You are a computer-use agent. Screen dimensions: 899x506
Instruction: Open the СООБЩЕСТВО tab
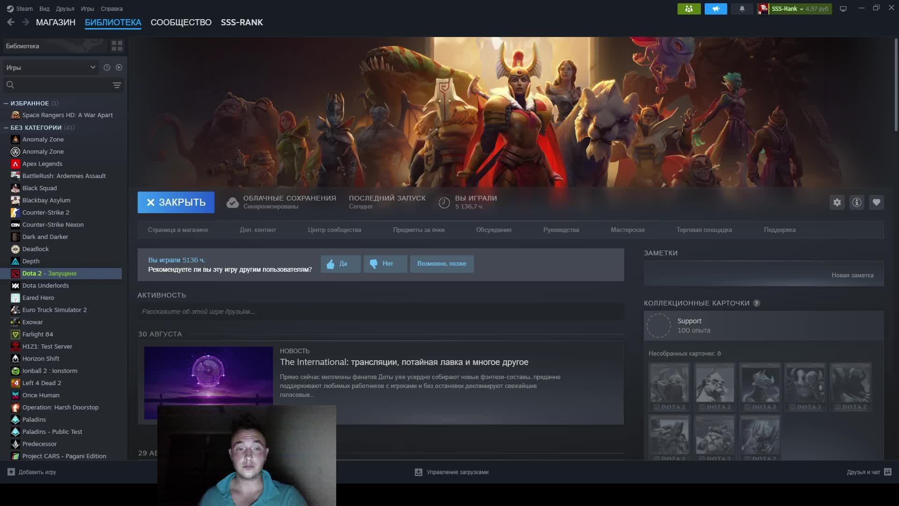click(181, 22)
